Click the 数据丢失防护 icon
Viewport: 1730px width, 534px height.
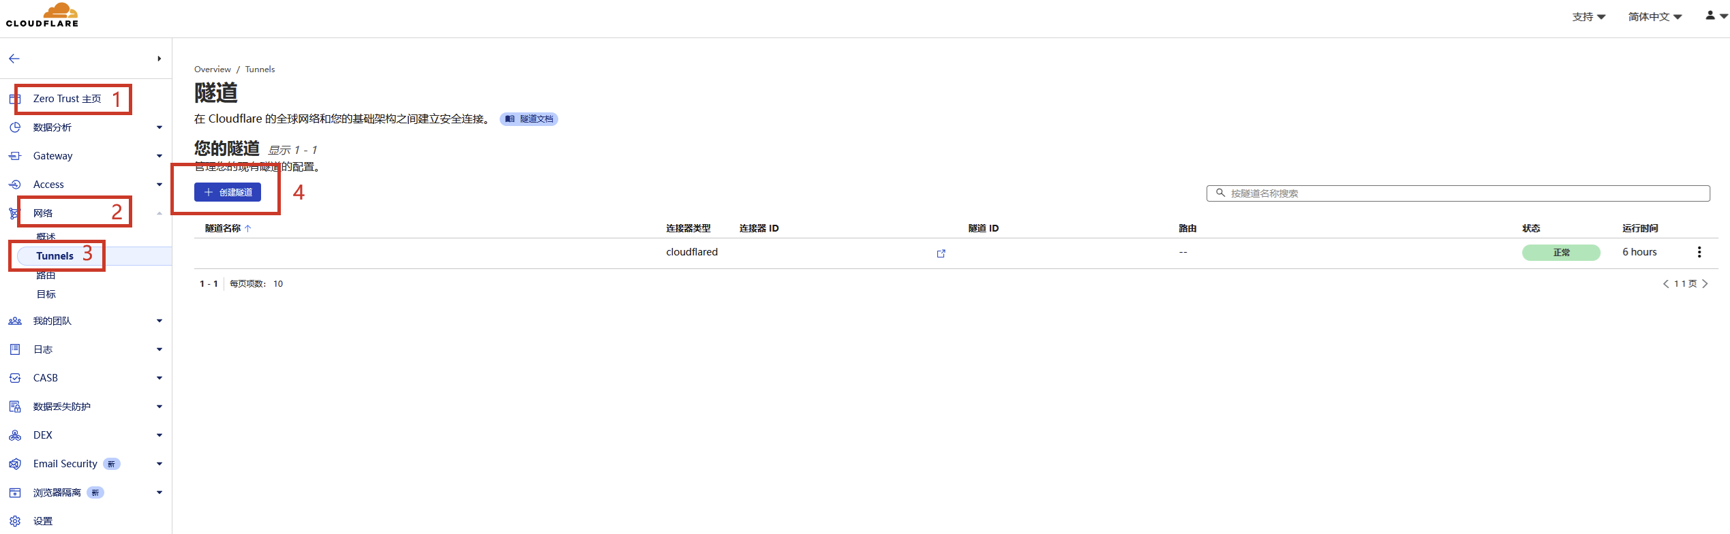point(15,407)
